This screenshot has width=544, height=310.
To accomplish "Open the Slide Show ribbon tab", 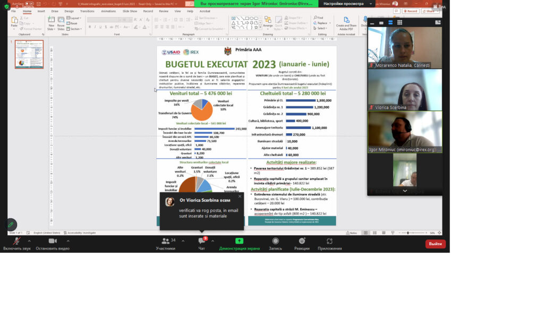I will point(130,11).
